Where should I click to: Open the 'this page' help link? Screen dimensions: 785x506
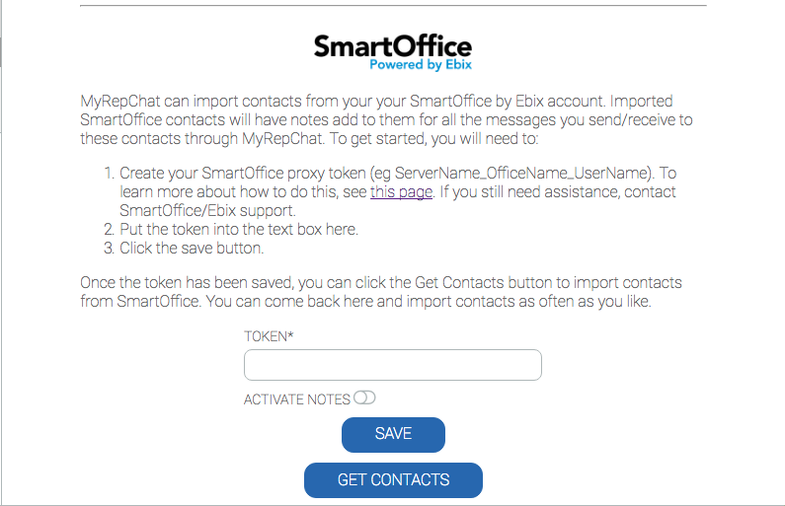(401, 192)
